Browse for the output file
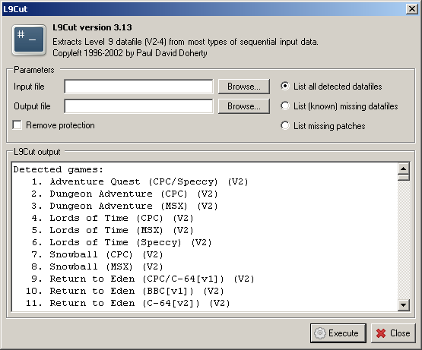This screenshot has height=350, width=422. pyautogui.click(x=244, y=106)
